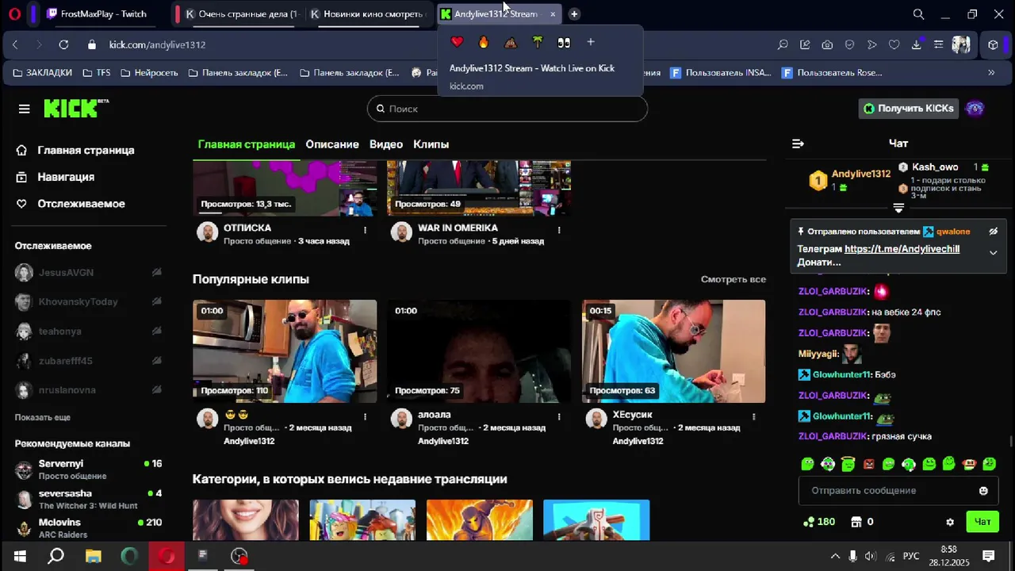The width and height of the screenshot is (1015, 571).
Task: Open the user avatar menu beside Получить KICKs
Action: coord(975,109)
